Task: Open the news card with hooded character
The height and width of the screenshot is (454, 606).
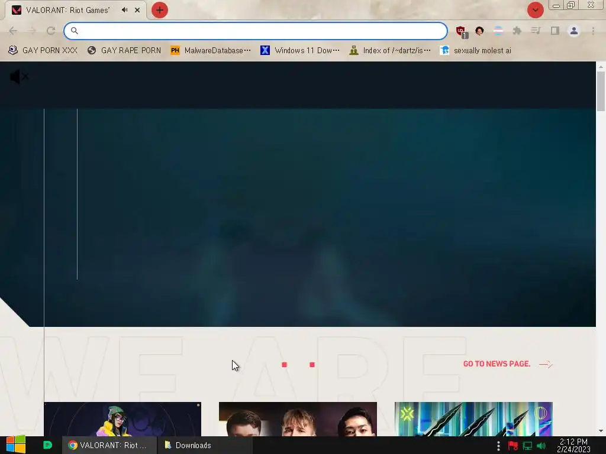Action: tap(123, 419)
